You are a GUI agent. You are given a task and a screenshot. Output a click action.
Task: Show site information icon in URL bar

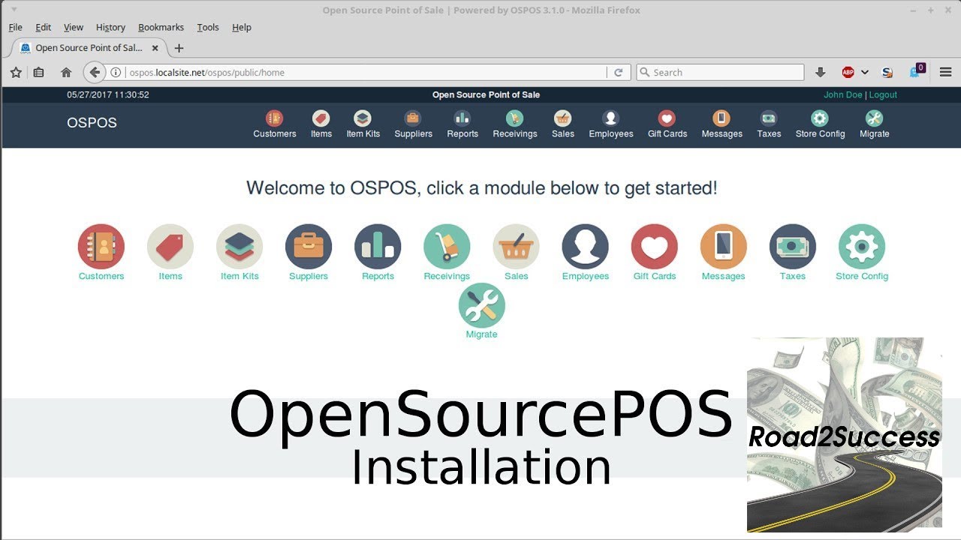(x=116, y=73)
